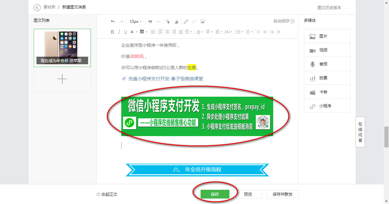Apply background highlight with the ab icon
The height and width of the screenshot is (204, 389).
coord(142,32)
